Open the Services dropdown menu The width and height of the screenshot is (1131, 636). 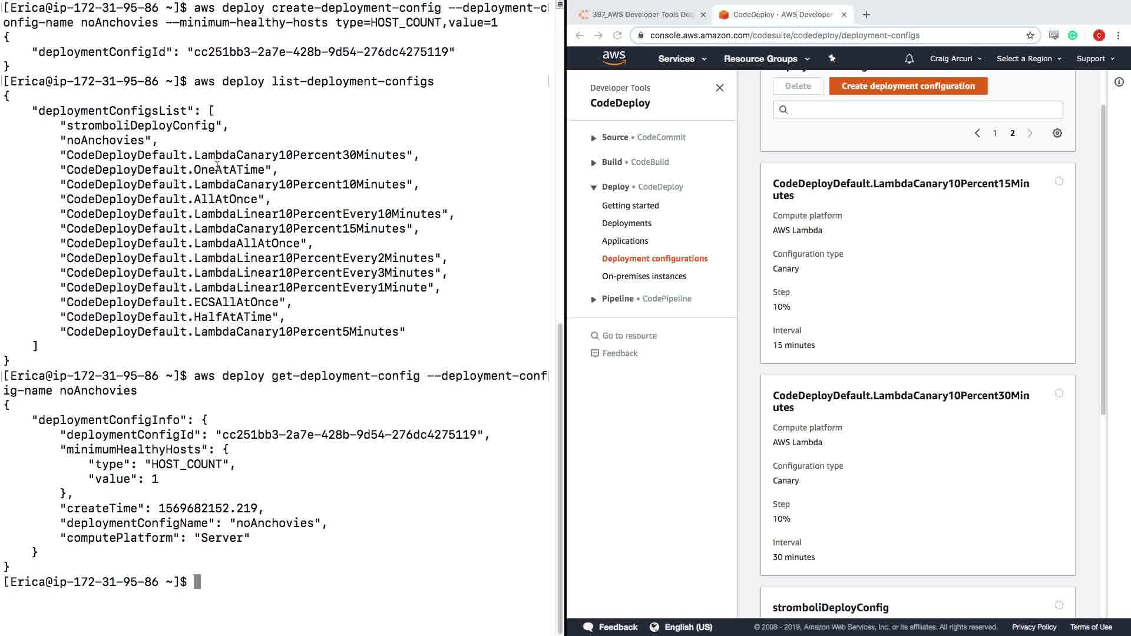pos(682,58)
